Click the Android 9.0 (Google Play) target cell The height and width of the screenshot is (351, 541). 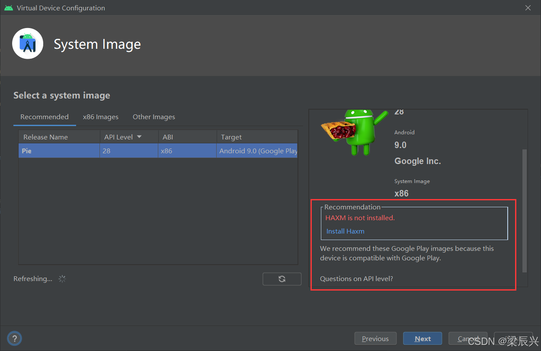point(257,151)
